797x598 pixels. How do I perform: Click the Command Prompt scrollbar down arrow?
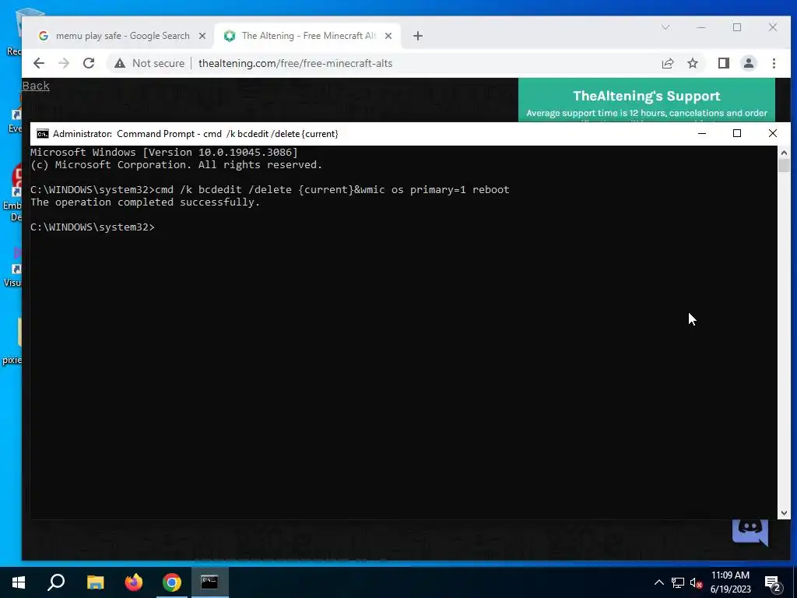pos(784,513)
